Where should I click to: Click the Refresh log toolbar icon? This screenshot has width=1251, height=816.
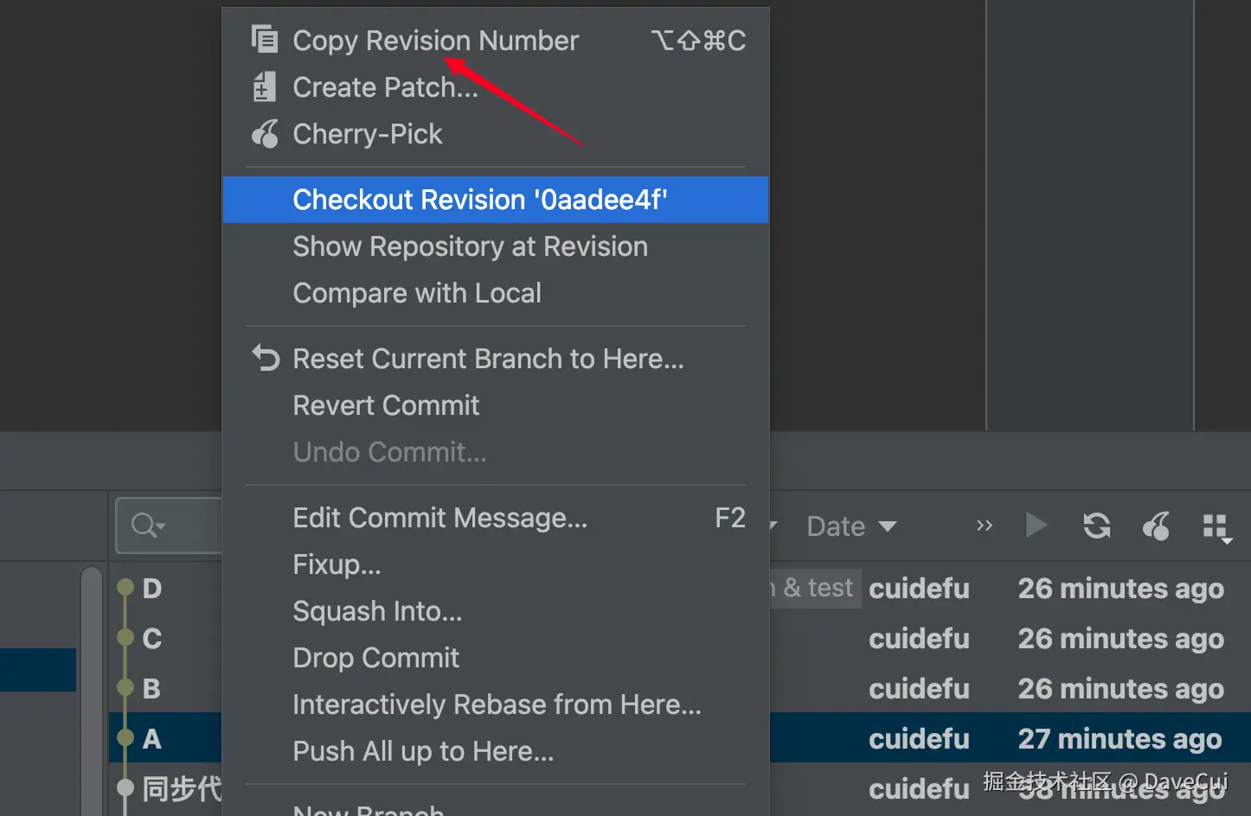click(1097, 526)
